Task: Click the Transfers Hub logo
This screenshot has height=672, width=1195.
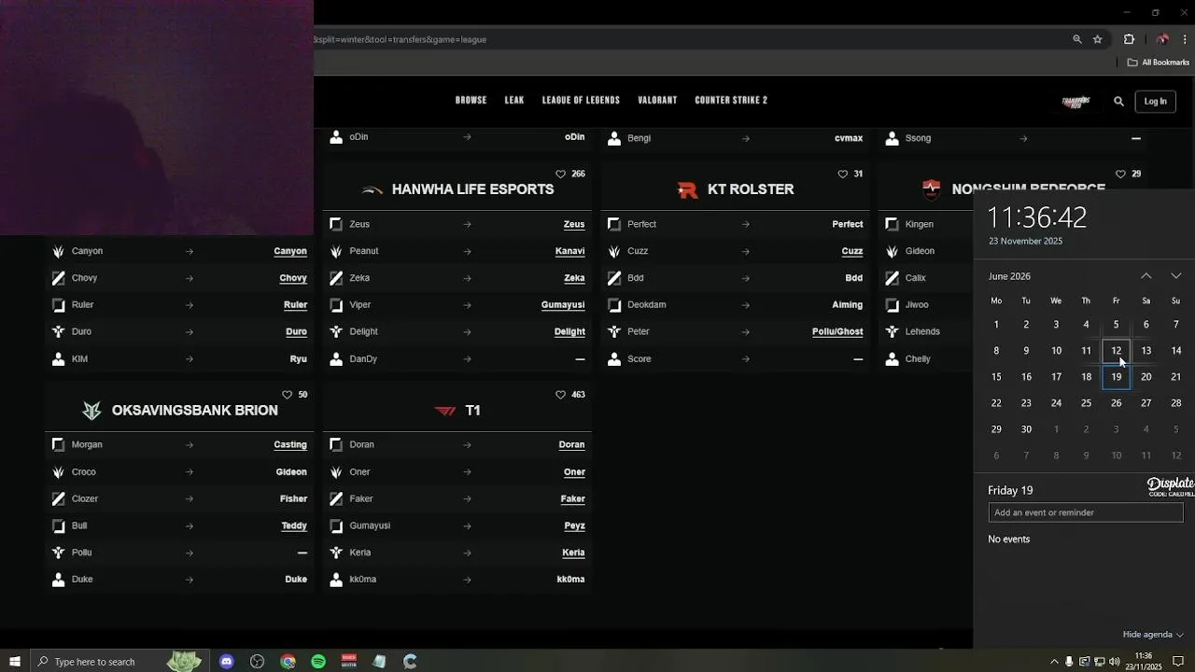Action: coord(1075,101)
